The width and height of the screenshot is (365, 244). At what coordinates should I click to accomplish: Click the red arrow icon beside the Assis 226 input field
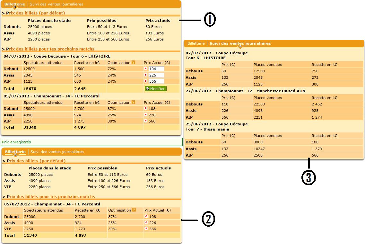pos(146,75)
